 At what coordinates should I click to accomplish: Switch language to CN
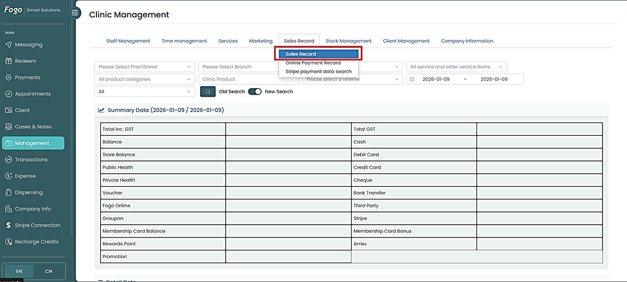coord(48,271)
